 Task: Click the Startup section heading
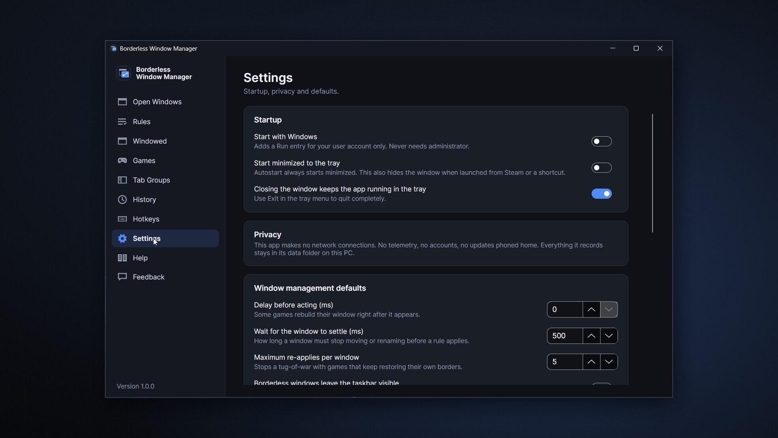pos(268,120)
